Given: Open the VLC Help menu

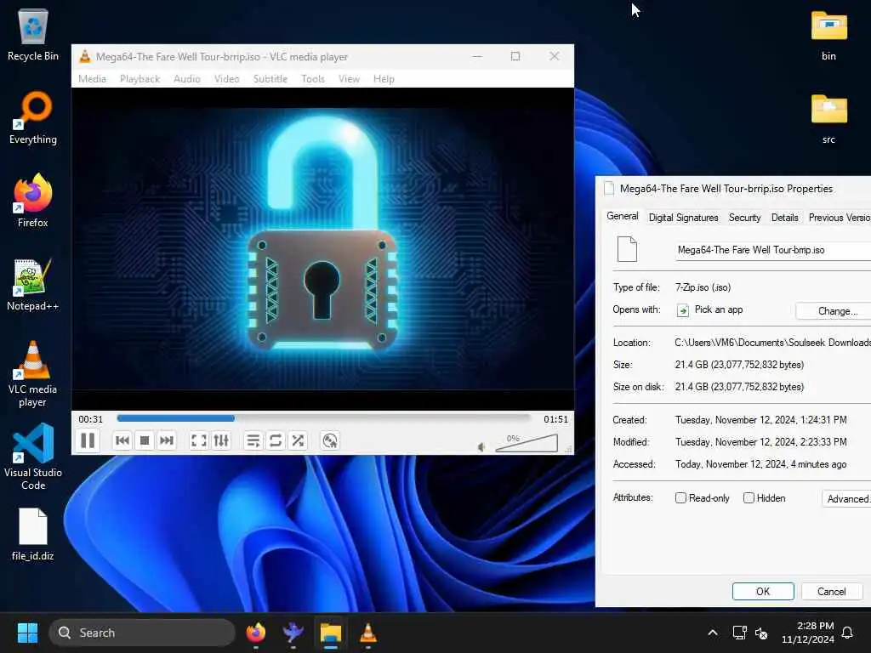Looking at the screenshot, I should point(384,79).
